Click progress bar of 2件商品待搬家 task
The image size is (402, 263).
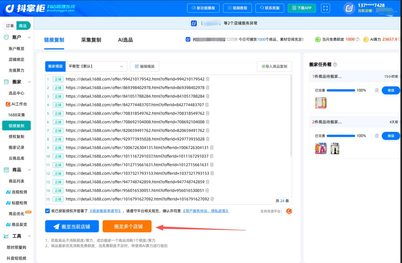(341, 136)
